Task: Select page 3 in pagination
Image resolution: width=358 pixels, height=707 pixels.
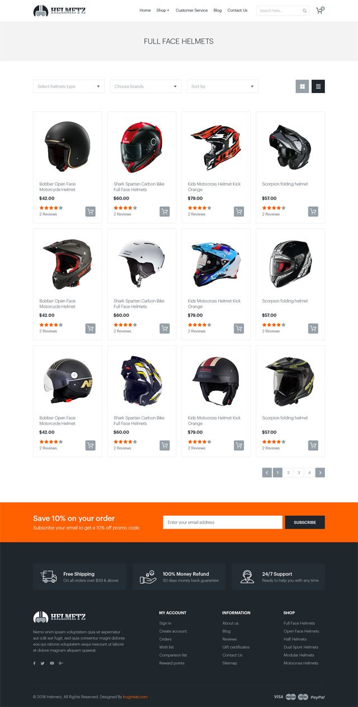Action: (x=299, y=473)
